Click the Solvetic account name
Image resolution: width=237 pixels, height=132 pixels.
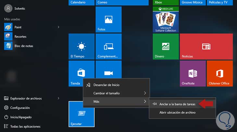pos(20,8)
